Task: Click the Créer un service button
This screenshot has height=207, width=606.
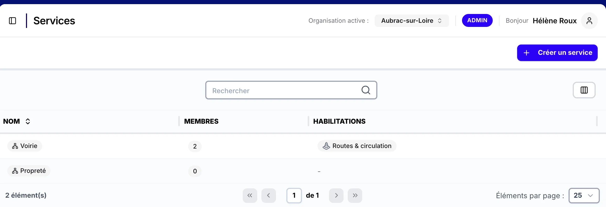Action: point(557,53)
